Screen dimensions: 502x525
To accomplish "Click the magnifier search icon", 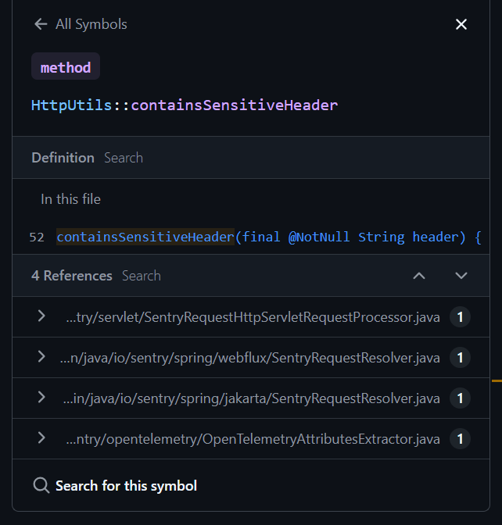I will 41,485.
